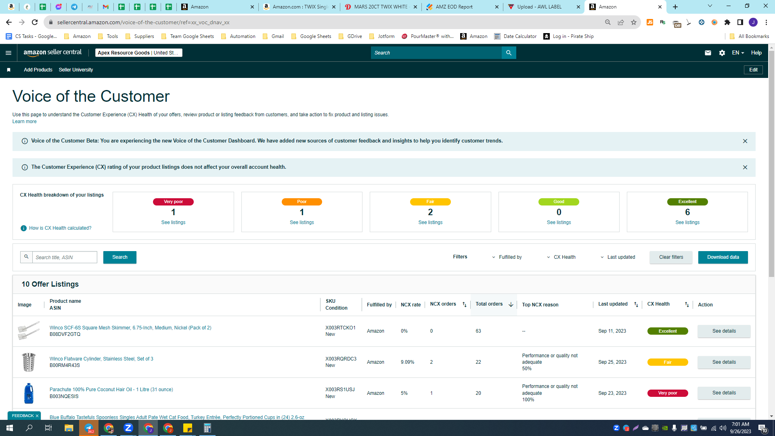Switch to the Upload - AWL LABEL tab
Viewport: 775px width, 436px height.
pos(544,7)
